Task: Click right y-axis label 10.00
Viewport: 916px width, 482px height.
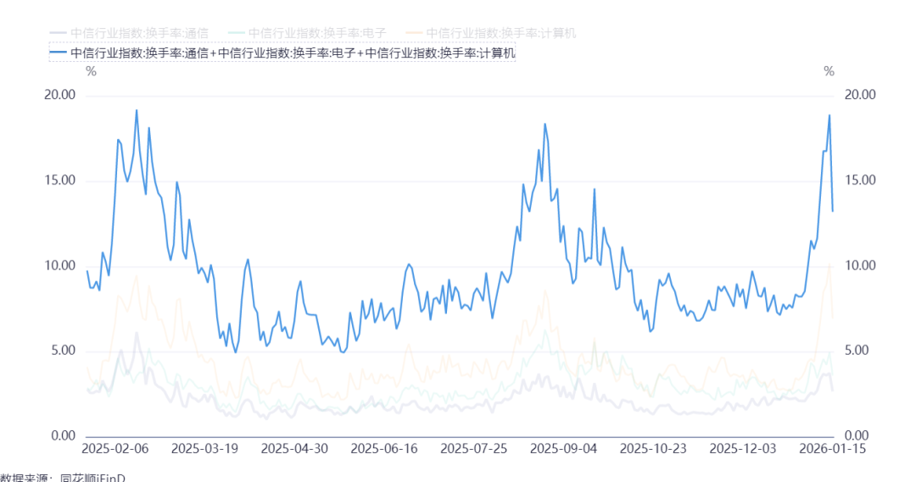Action: [860, 265]
